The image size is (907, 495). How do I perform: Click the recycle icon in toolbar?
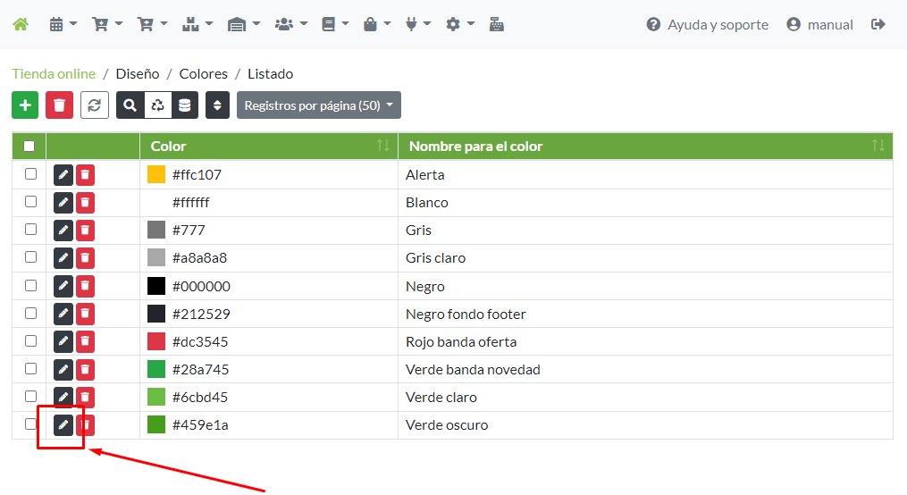click(157, 105)
